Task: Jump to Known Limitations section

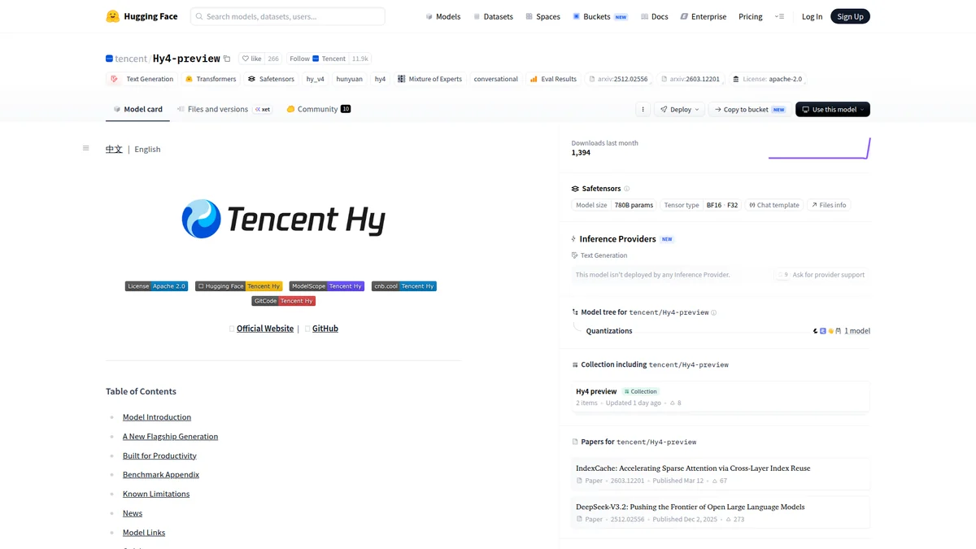Action: [x=156, y=495]
